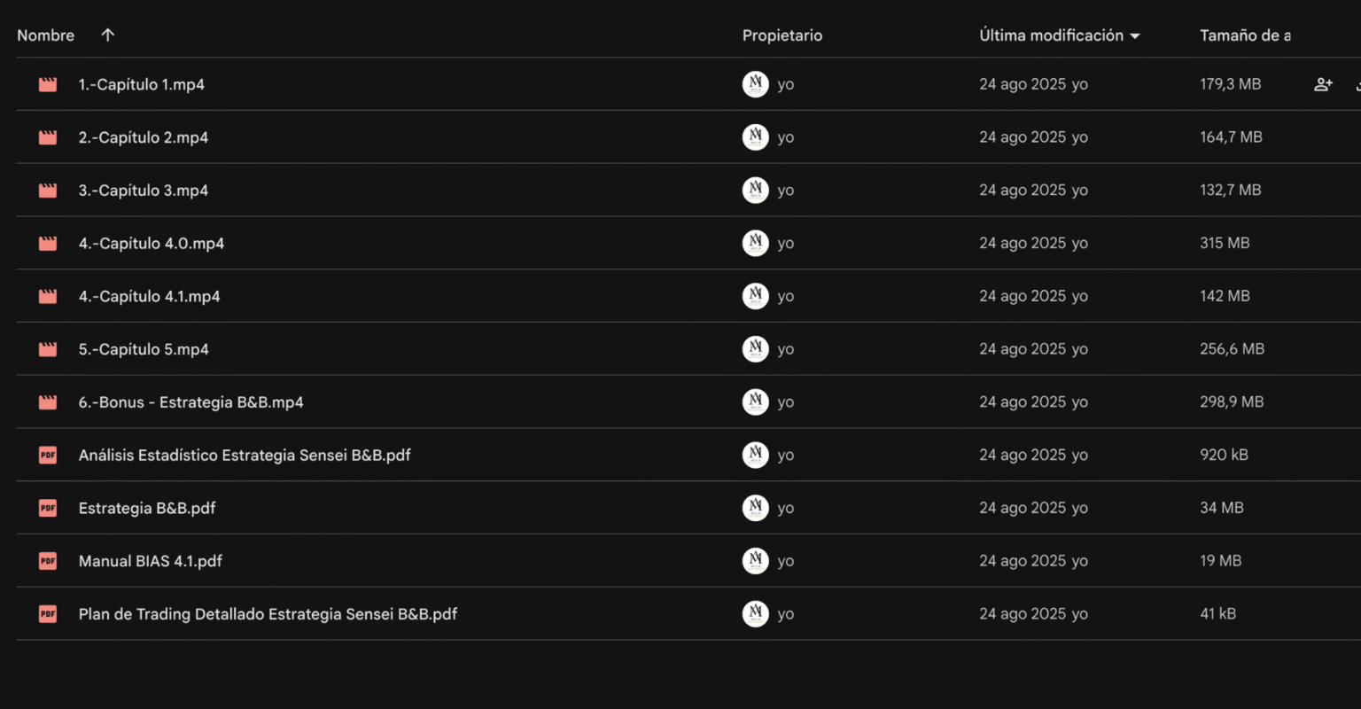
Task: Open Plan de Trading Detallado Estrategia Sensei PDF
Action: 268,613
